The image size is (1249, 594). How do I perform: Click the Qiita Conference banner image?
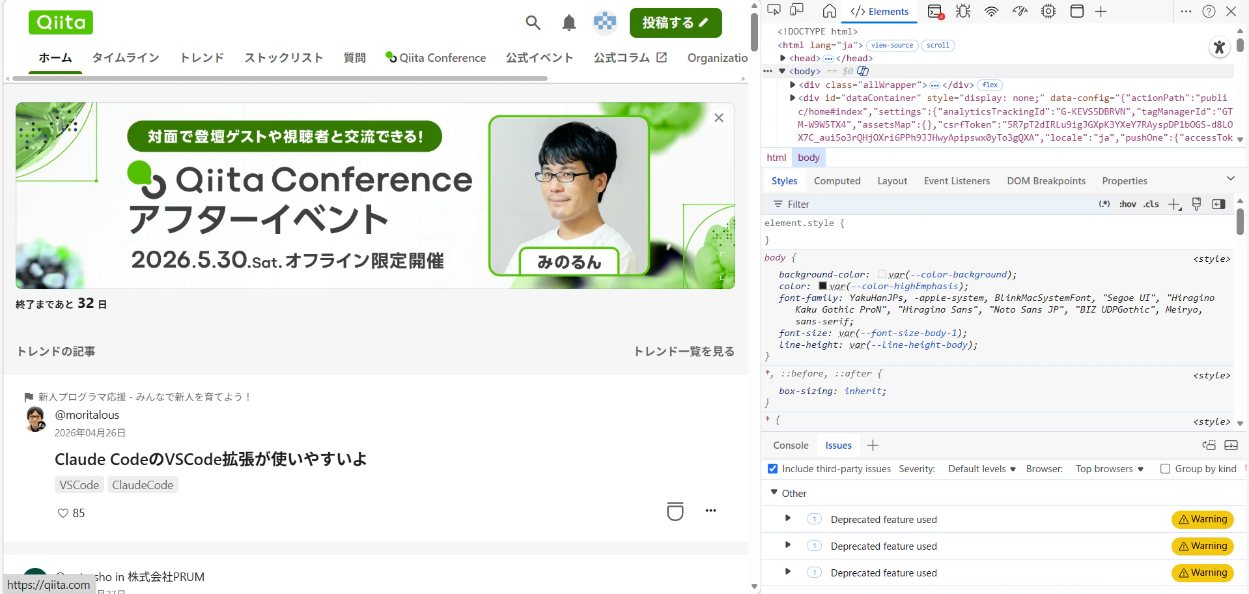click(x=375, y=195)
